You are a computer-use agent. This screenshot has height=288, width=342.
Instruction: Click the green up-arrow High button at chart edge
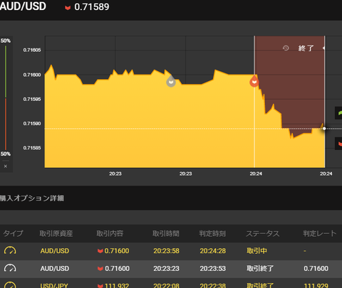point(338,113)
